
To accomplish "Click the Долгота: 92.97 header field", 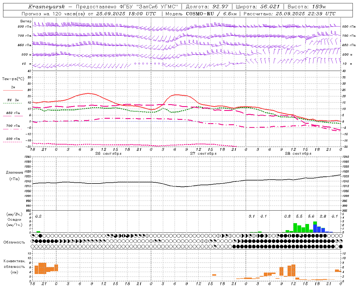I will point(207,7).
